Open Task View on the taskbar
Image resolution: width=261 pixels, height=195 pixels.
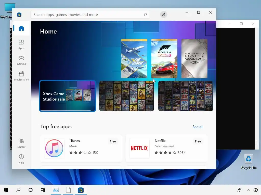[x=43, y=190]
